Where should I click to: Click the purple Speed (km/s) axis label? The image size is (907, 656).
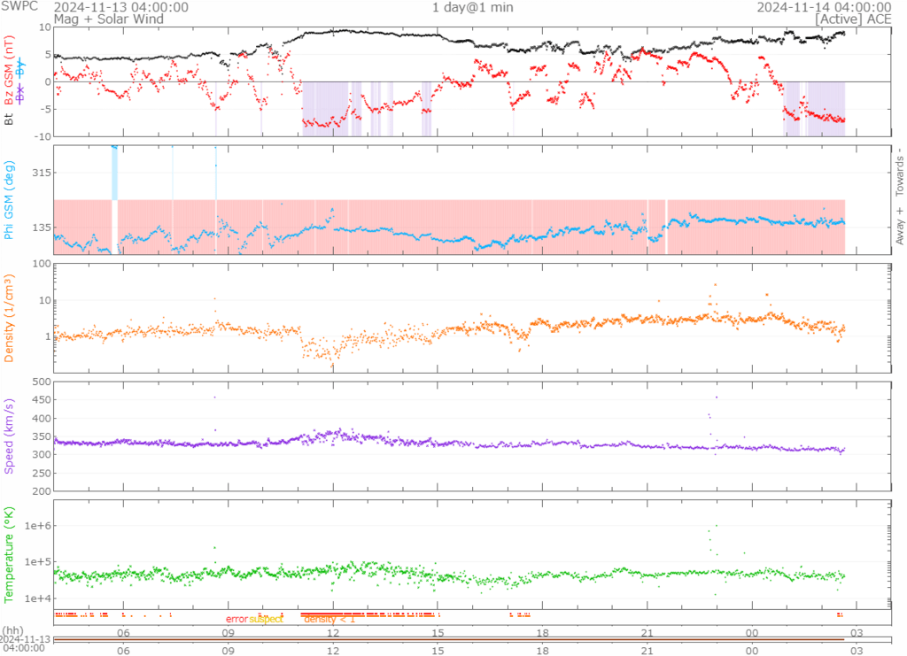pyautogui.click(x=10, y=436)
